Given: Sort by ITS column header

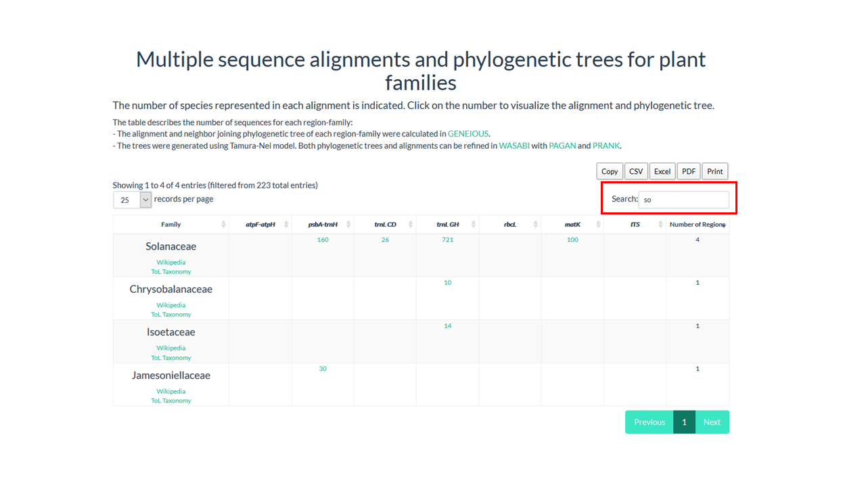Looking at the screenshot, I should tap(635, 225).
